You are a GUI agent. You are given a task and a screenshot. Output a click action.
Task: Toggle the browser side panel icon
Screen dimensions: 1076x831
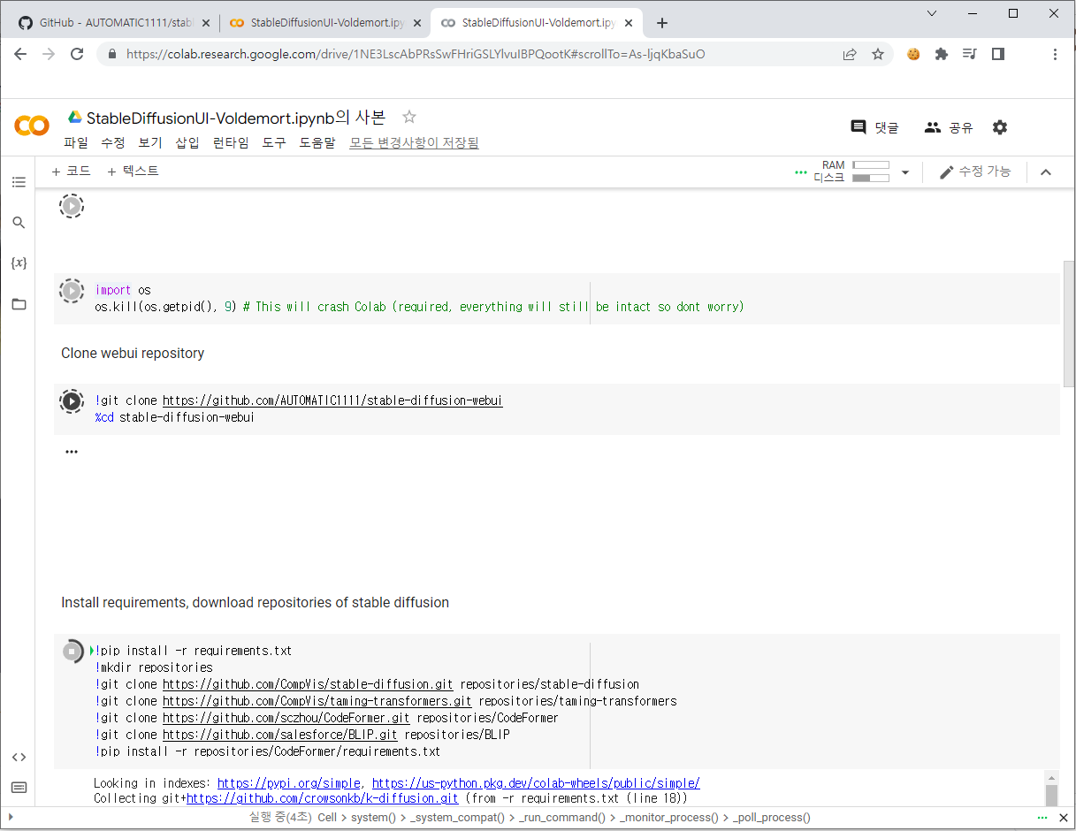pos(998,54)
